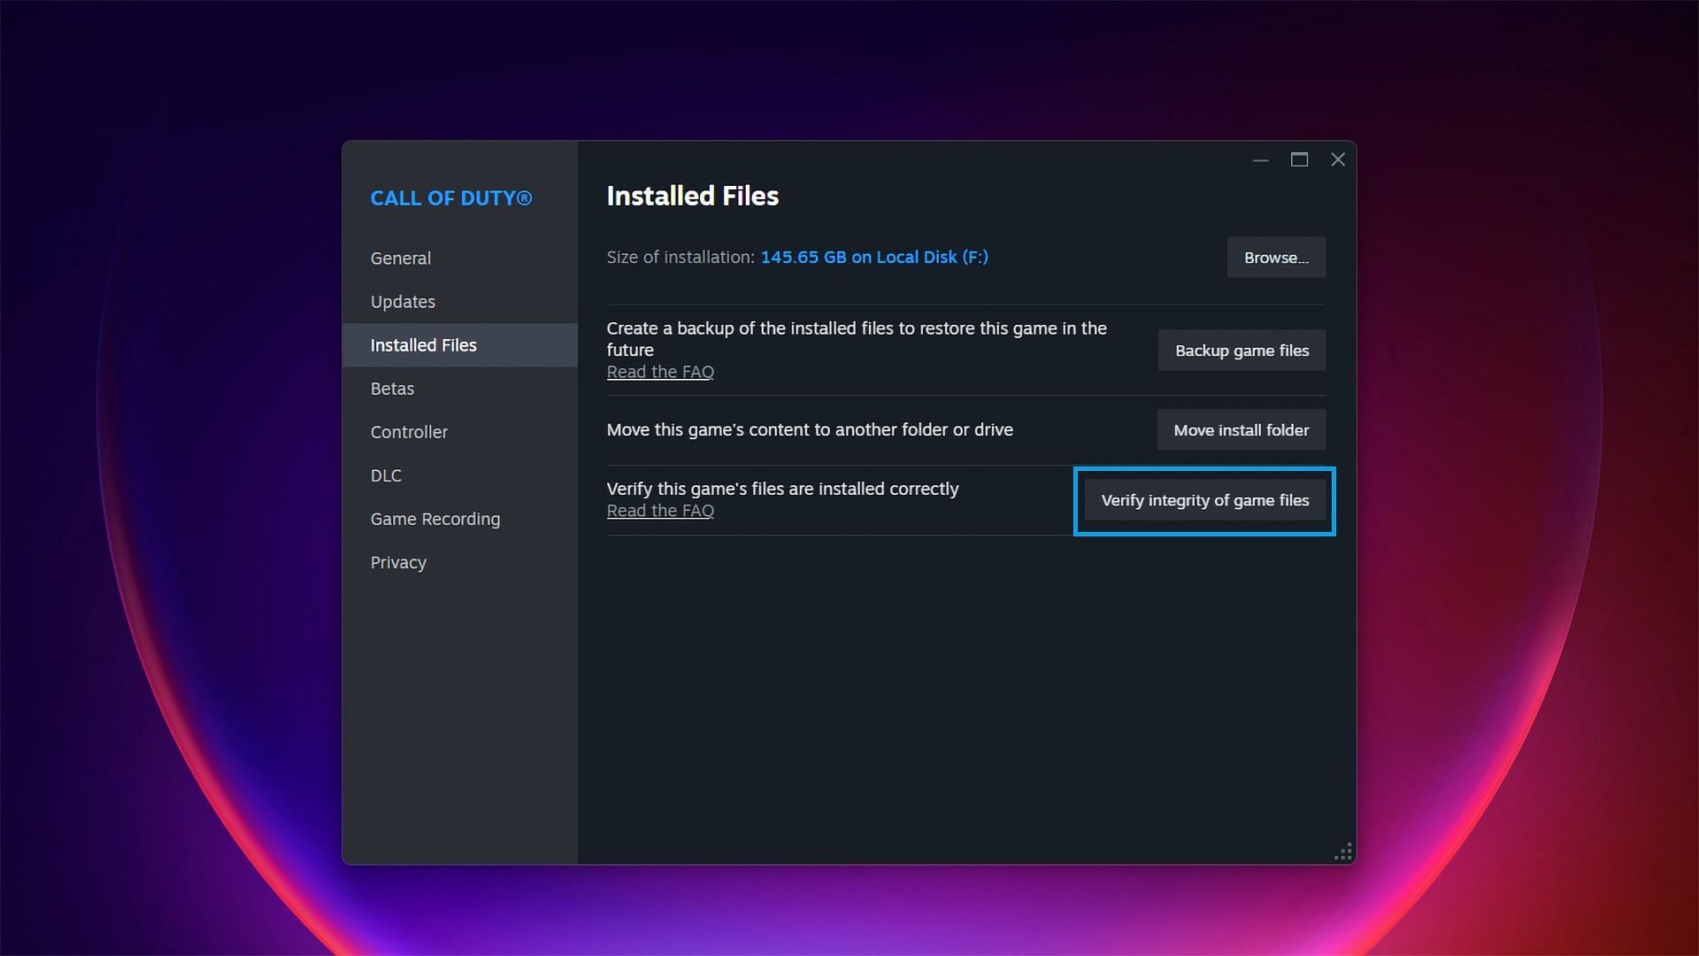Read the FAQ for backup files
This screenshot has height=956, width=1699.
click(x=659, y=371)
